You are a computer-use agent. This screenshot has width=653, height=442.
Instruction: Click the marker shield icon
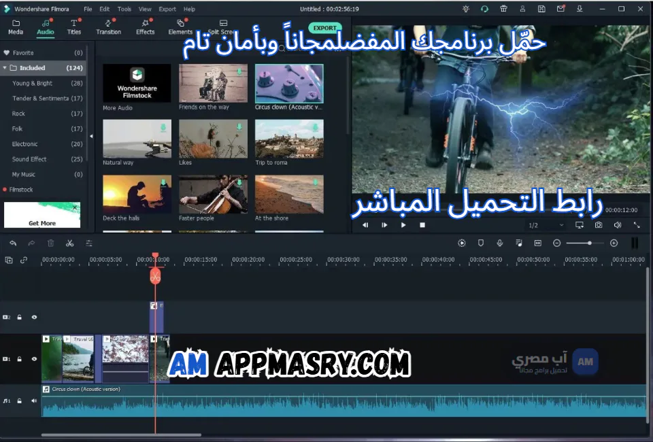pos(481,243)
